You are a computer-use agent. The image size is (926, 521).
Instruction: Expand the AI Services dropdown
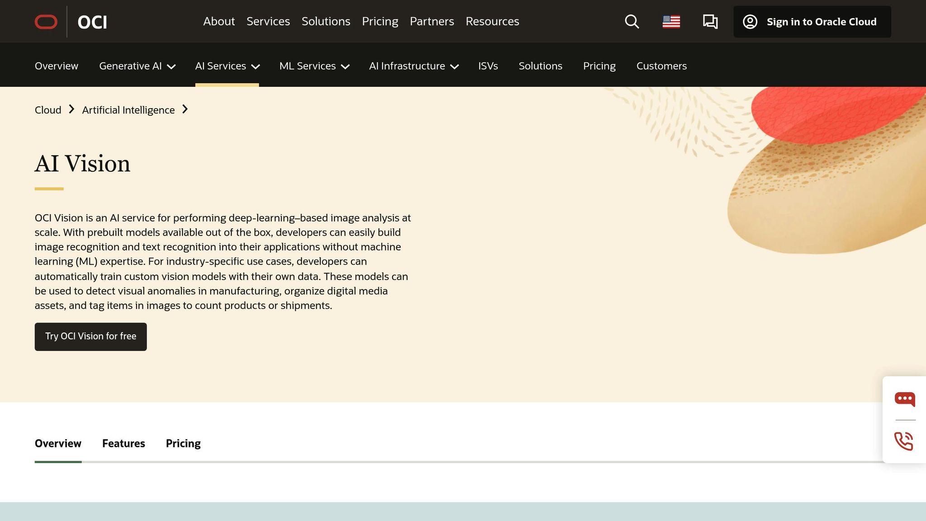coord(227,66)
